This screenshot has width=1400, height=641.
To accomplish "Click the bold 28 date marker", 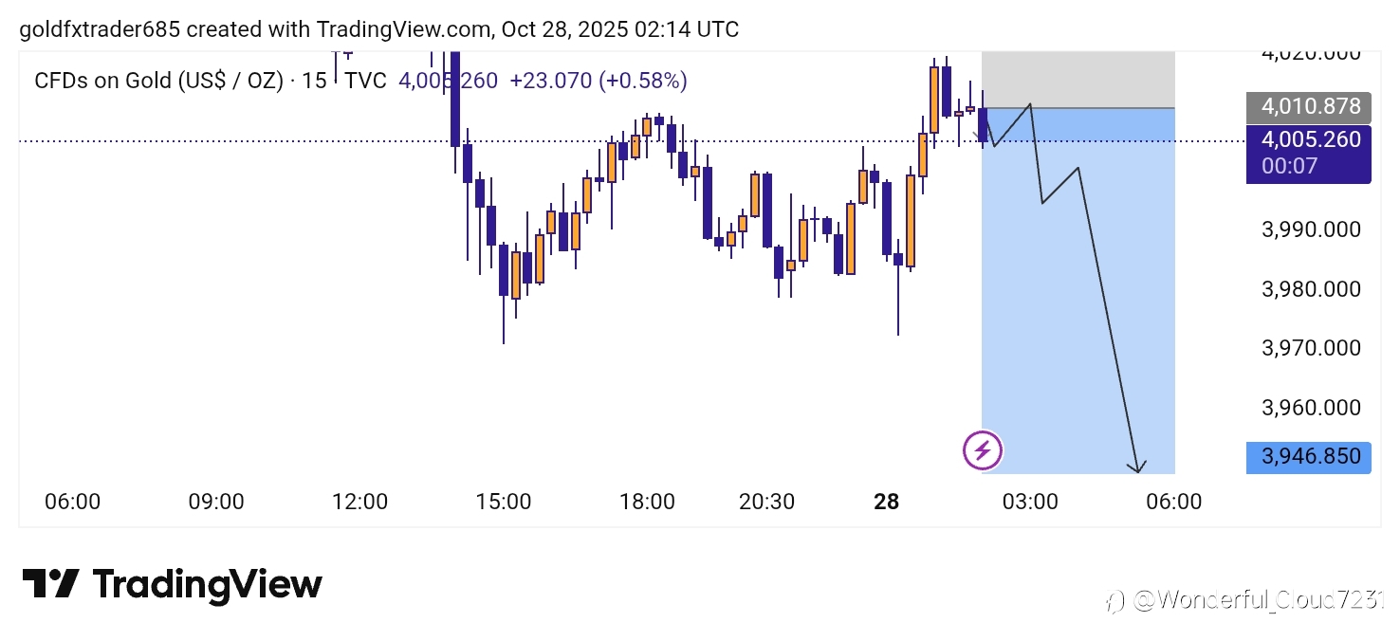I will pyautogui.click(x=886, y=502).
